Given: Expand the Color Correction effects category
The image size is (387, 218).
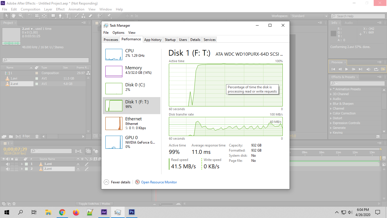Looking at the screenshot, I should pos(331,113).
